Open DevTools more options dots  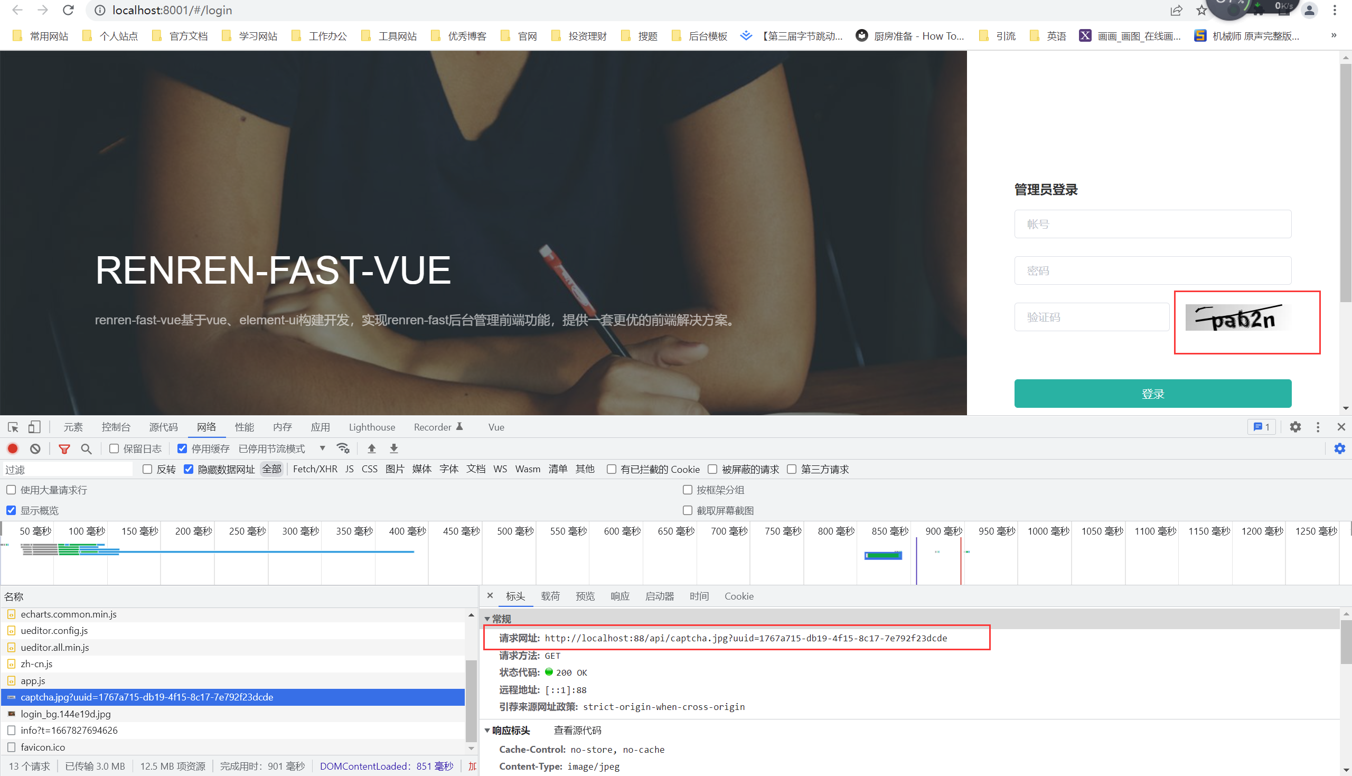pyautogui.click(x=1318, y=427)
